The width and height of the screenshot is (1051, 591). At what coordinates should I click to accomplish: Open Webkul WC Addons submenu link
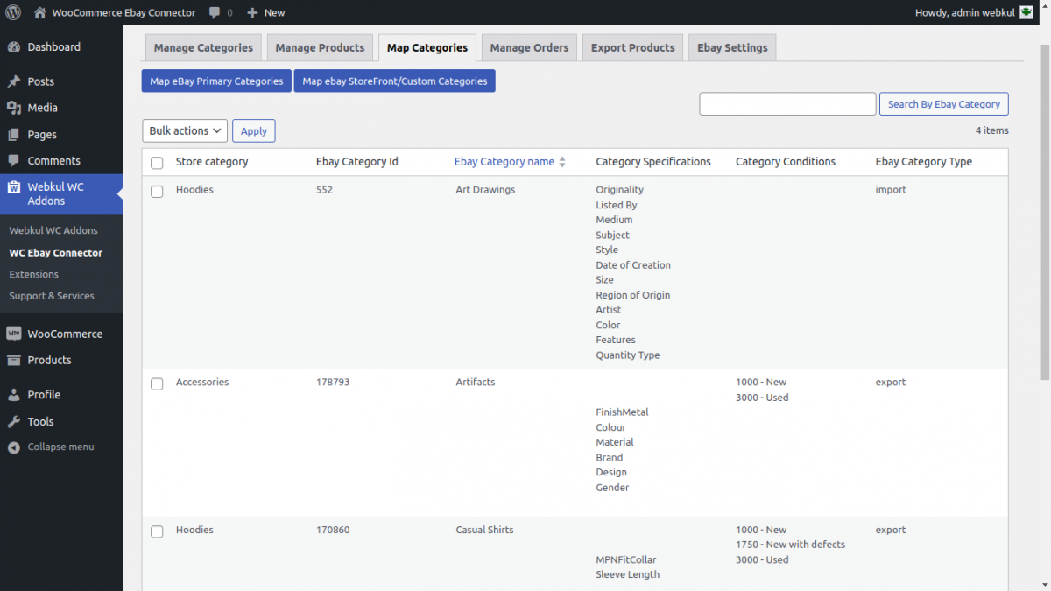53,230
